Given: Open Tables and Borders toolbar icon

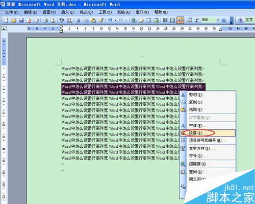Looking at the screenshot, I should (x=141, y=20).
